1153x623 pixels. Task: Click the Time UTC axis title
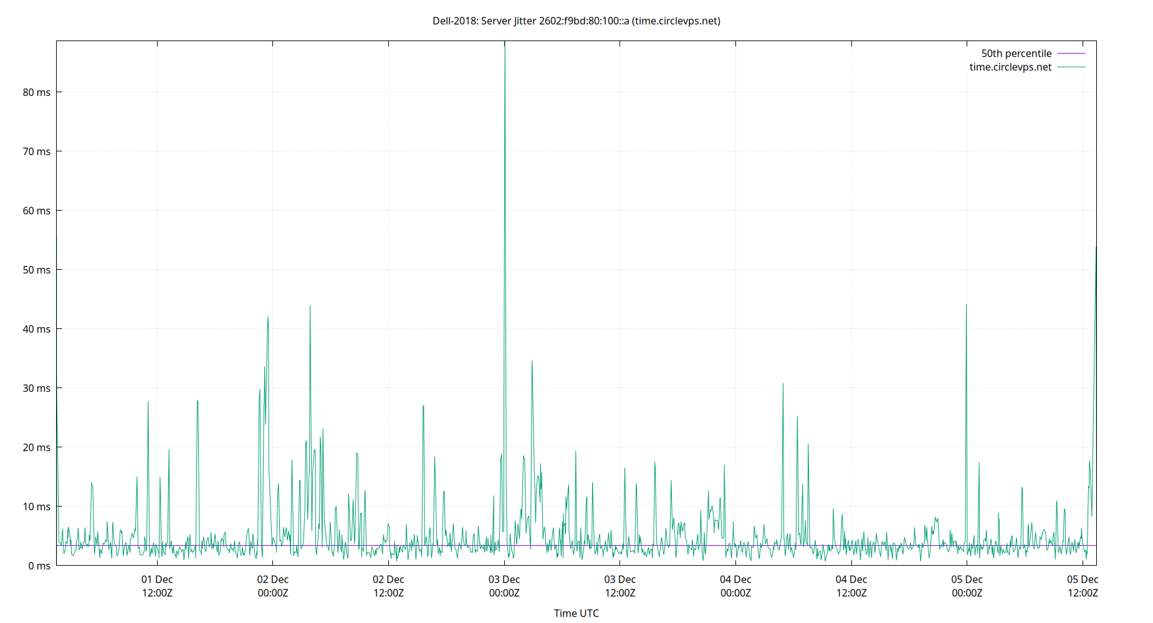pos(576,613)
